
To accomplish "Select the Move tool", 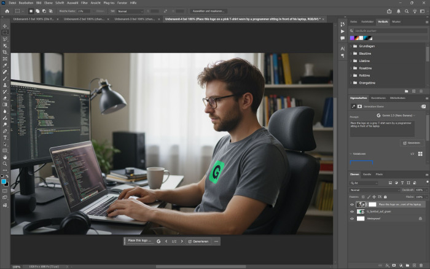I will 5,26.
